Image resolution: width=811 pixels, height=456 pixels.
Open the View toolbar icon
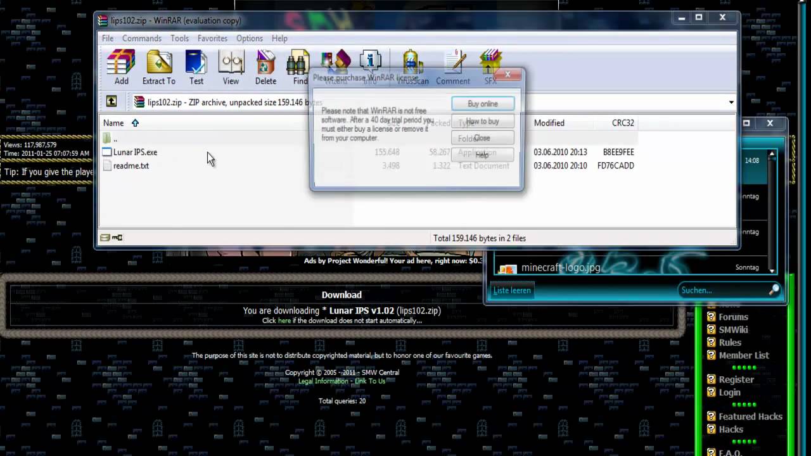coord(231,68)
